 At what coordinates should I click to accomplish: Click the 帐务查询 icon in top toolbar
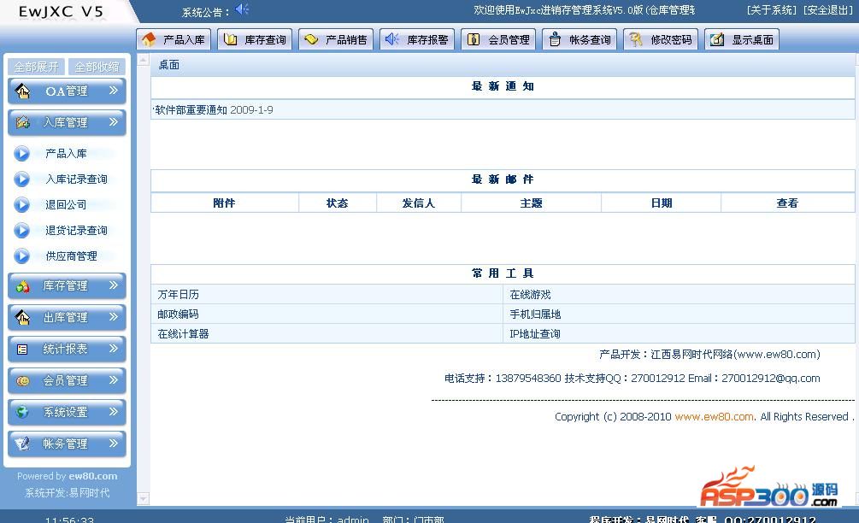tap(555, 40)
